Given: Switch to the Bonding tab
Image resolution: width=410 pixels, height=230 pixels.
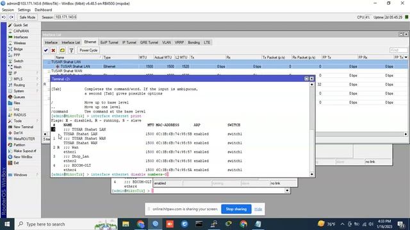Looking at the screenshot, I should coord(193,43).
